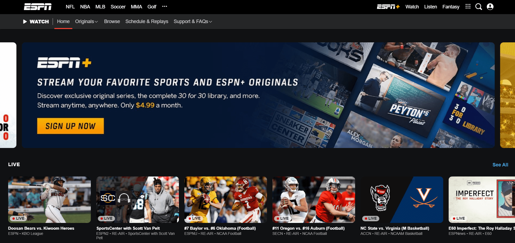The height and width of the screenshot is (243, 515).
Task: Click the SIGN UP NOW button
Action: pyautogui.click(x=70, y=126)
